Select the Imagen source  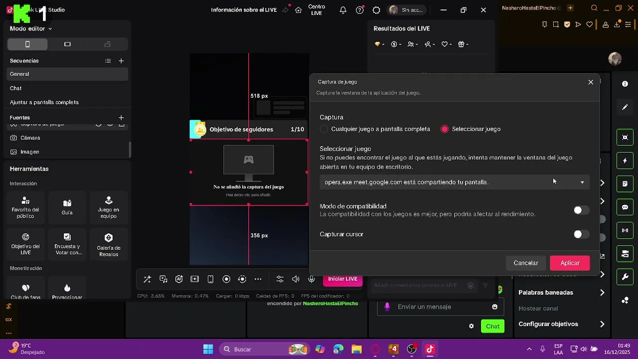[67, 152]
